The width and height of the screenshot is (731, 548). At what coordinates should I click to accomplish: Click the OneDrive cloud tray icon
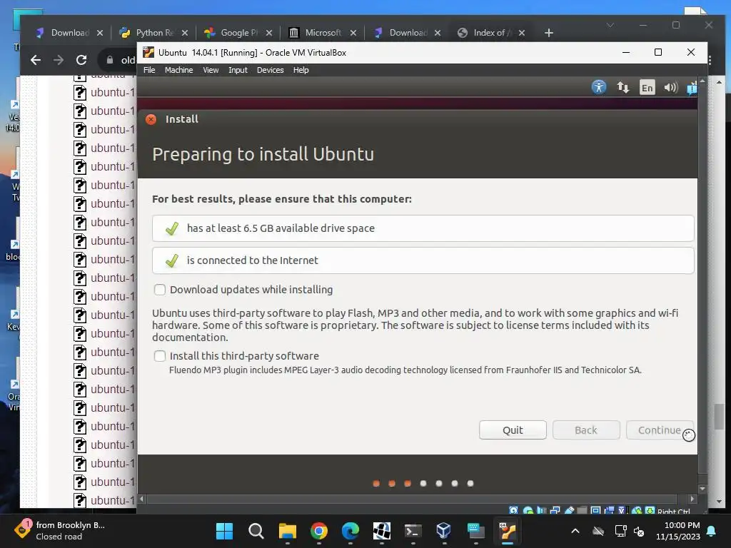(x=598, y=531)
